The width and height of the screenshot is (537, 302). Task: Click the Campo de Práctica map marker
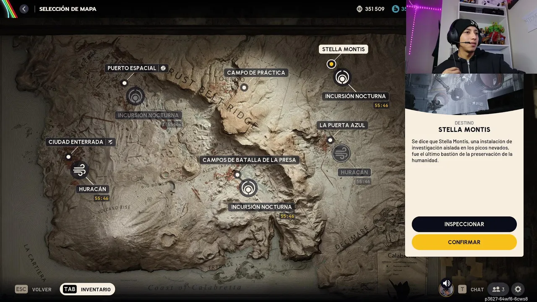(x=244, y=88)
